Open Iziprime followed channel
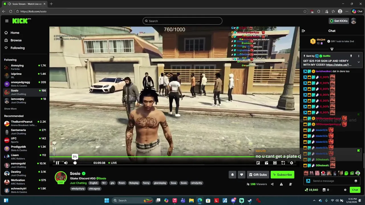The image size is (365, 205). 25,75
